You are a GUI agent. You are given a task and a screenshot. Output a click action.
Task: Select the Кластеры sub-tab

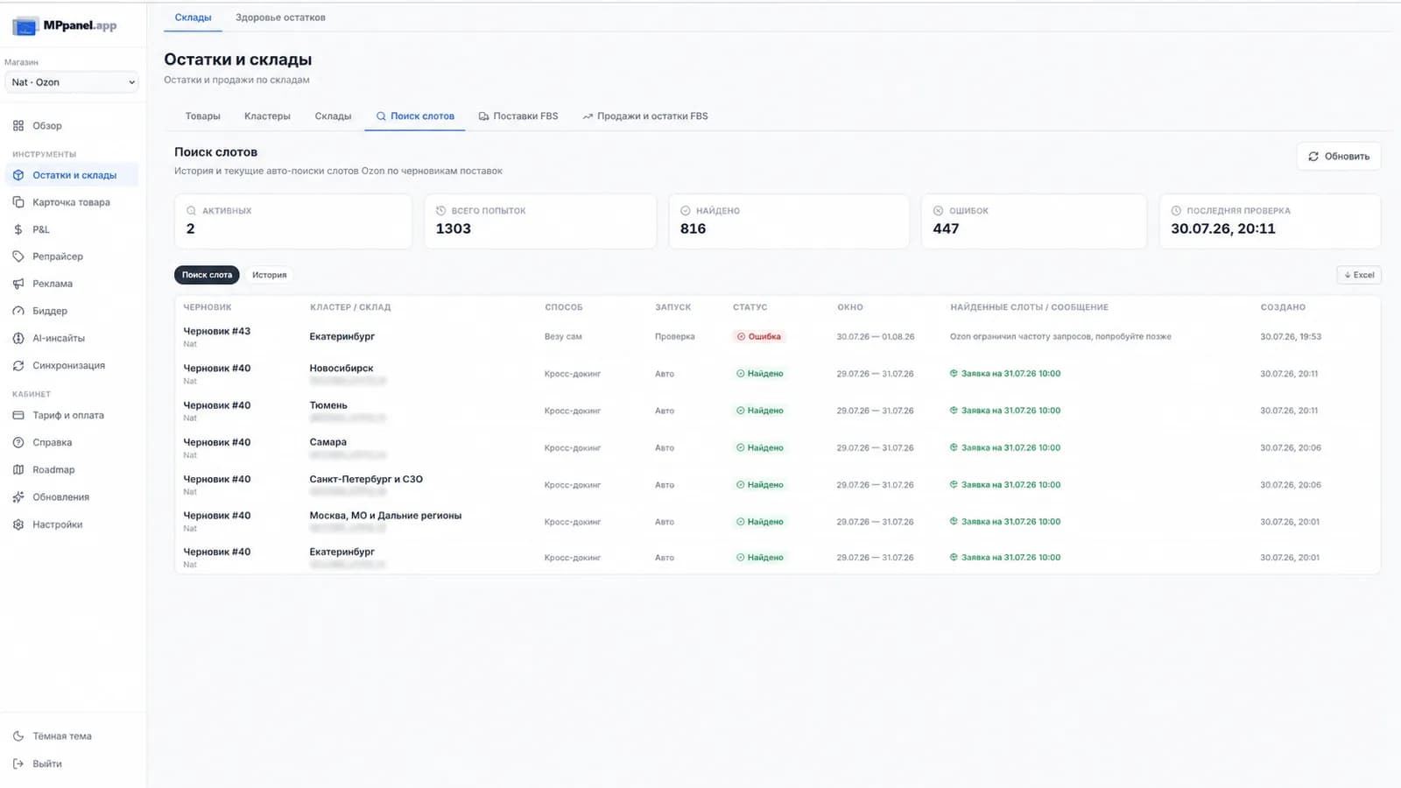[x=267, y=116]
